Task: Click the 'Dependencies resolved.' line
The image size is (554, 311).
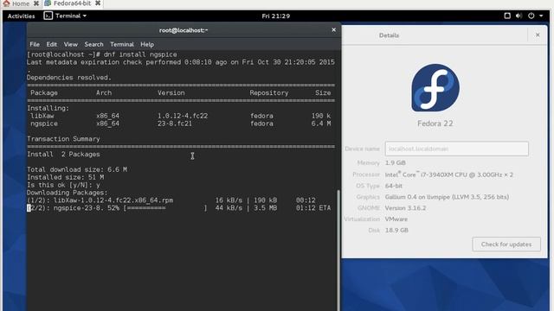Action: point(69,78)
